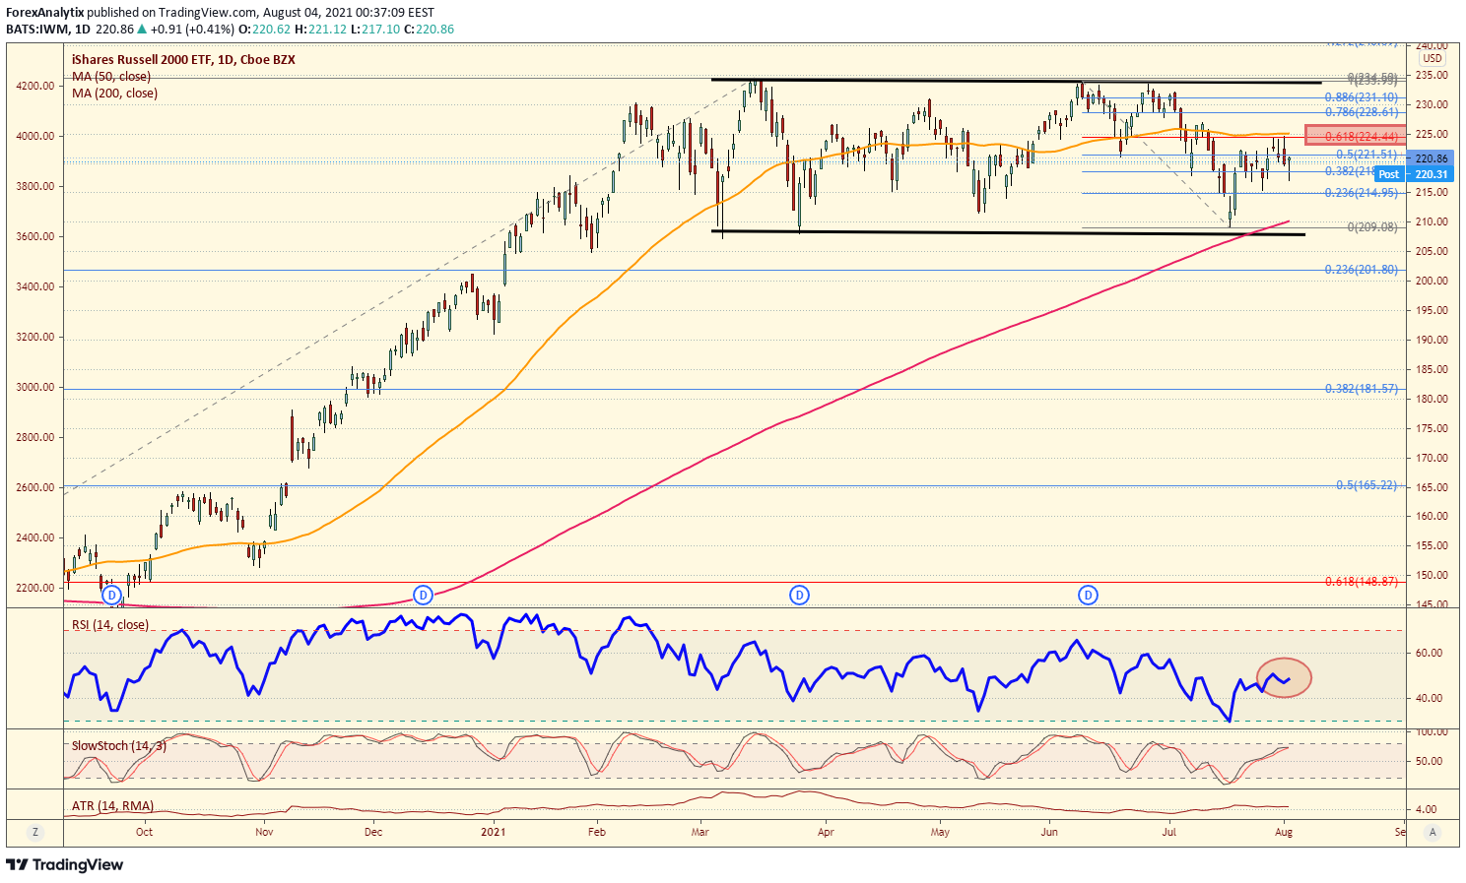Screen dimensions: 1466x883
Task: Select the 0.236(214.95) Fibonacci label
Action: tap(1361, 193)
